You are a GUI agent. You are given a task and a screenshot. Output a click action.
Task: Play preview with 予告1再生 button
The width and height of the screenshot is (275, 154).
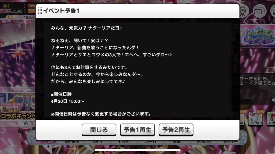click(x=137, y=130)
